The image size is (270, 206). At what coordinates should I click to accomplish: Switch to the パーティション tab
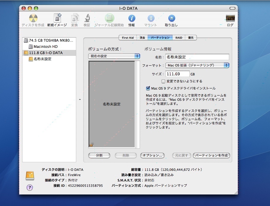pos(160,38)
